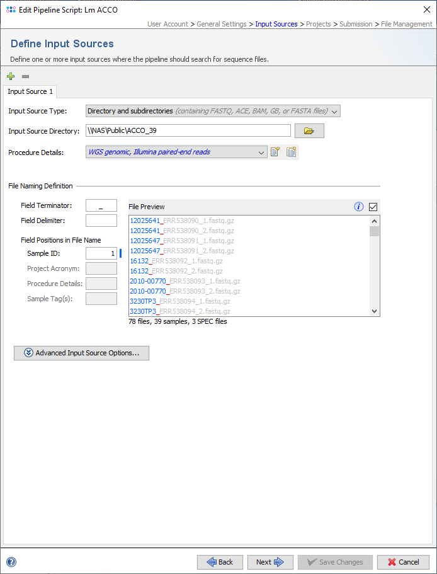The image size is (437, 574).
Task: Go to General Settings breadcrumb step
Action: [x=222, y=24]
